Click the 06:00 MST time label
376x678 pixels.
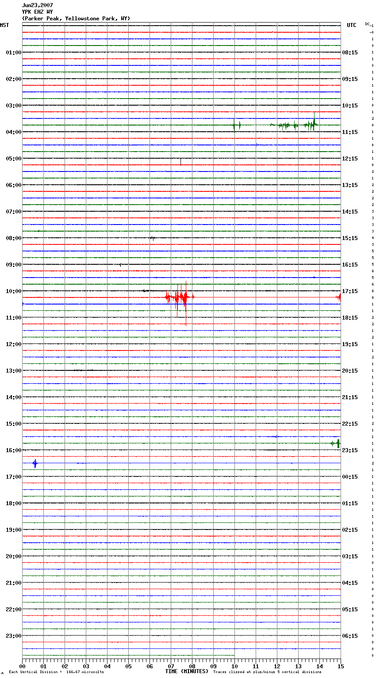point(14,185)
